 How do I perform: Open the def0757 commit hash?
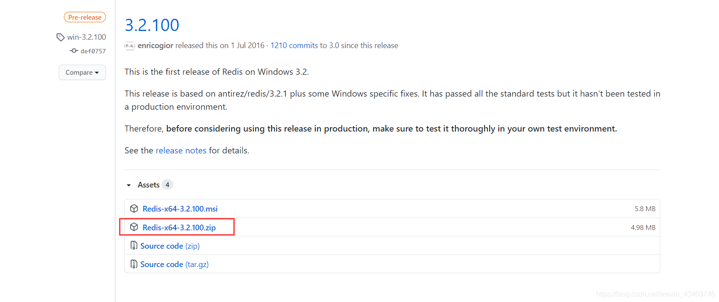[93, 51]
